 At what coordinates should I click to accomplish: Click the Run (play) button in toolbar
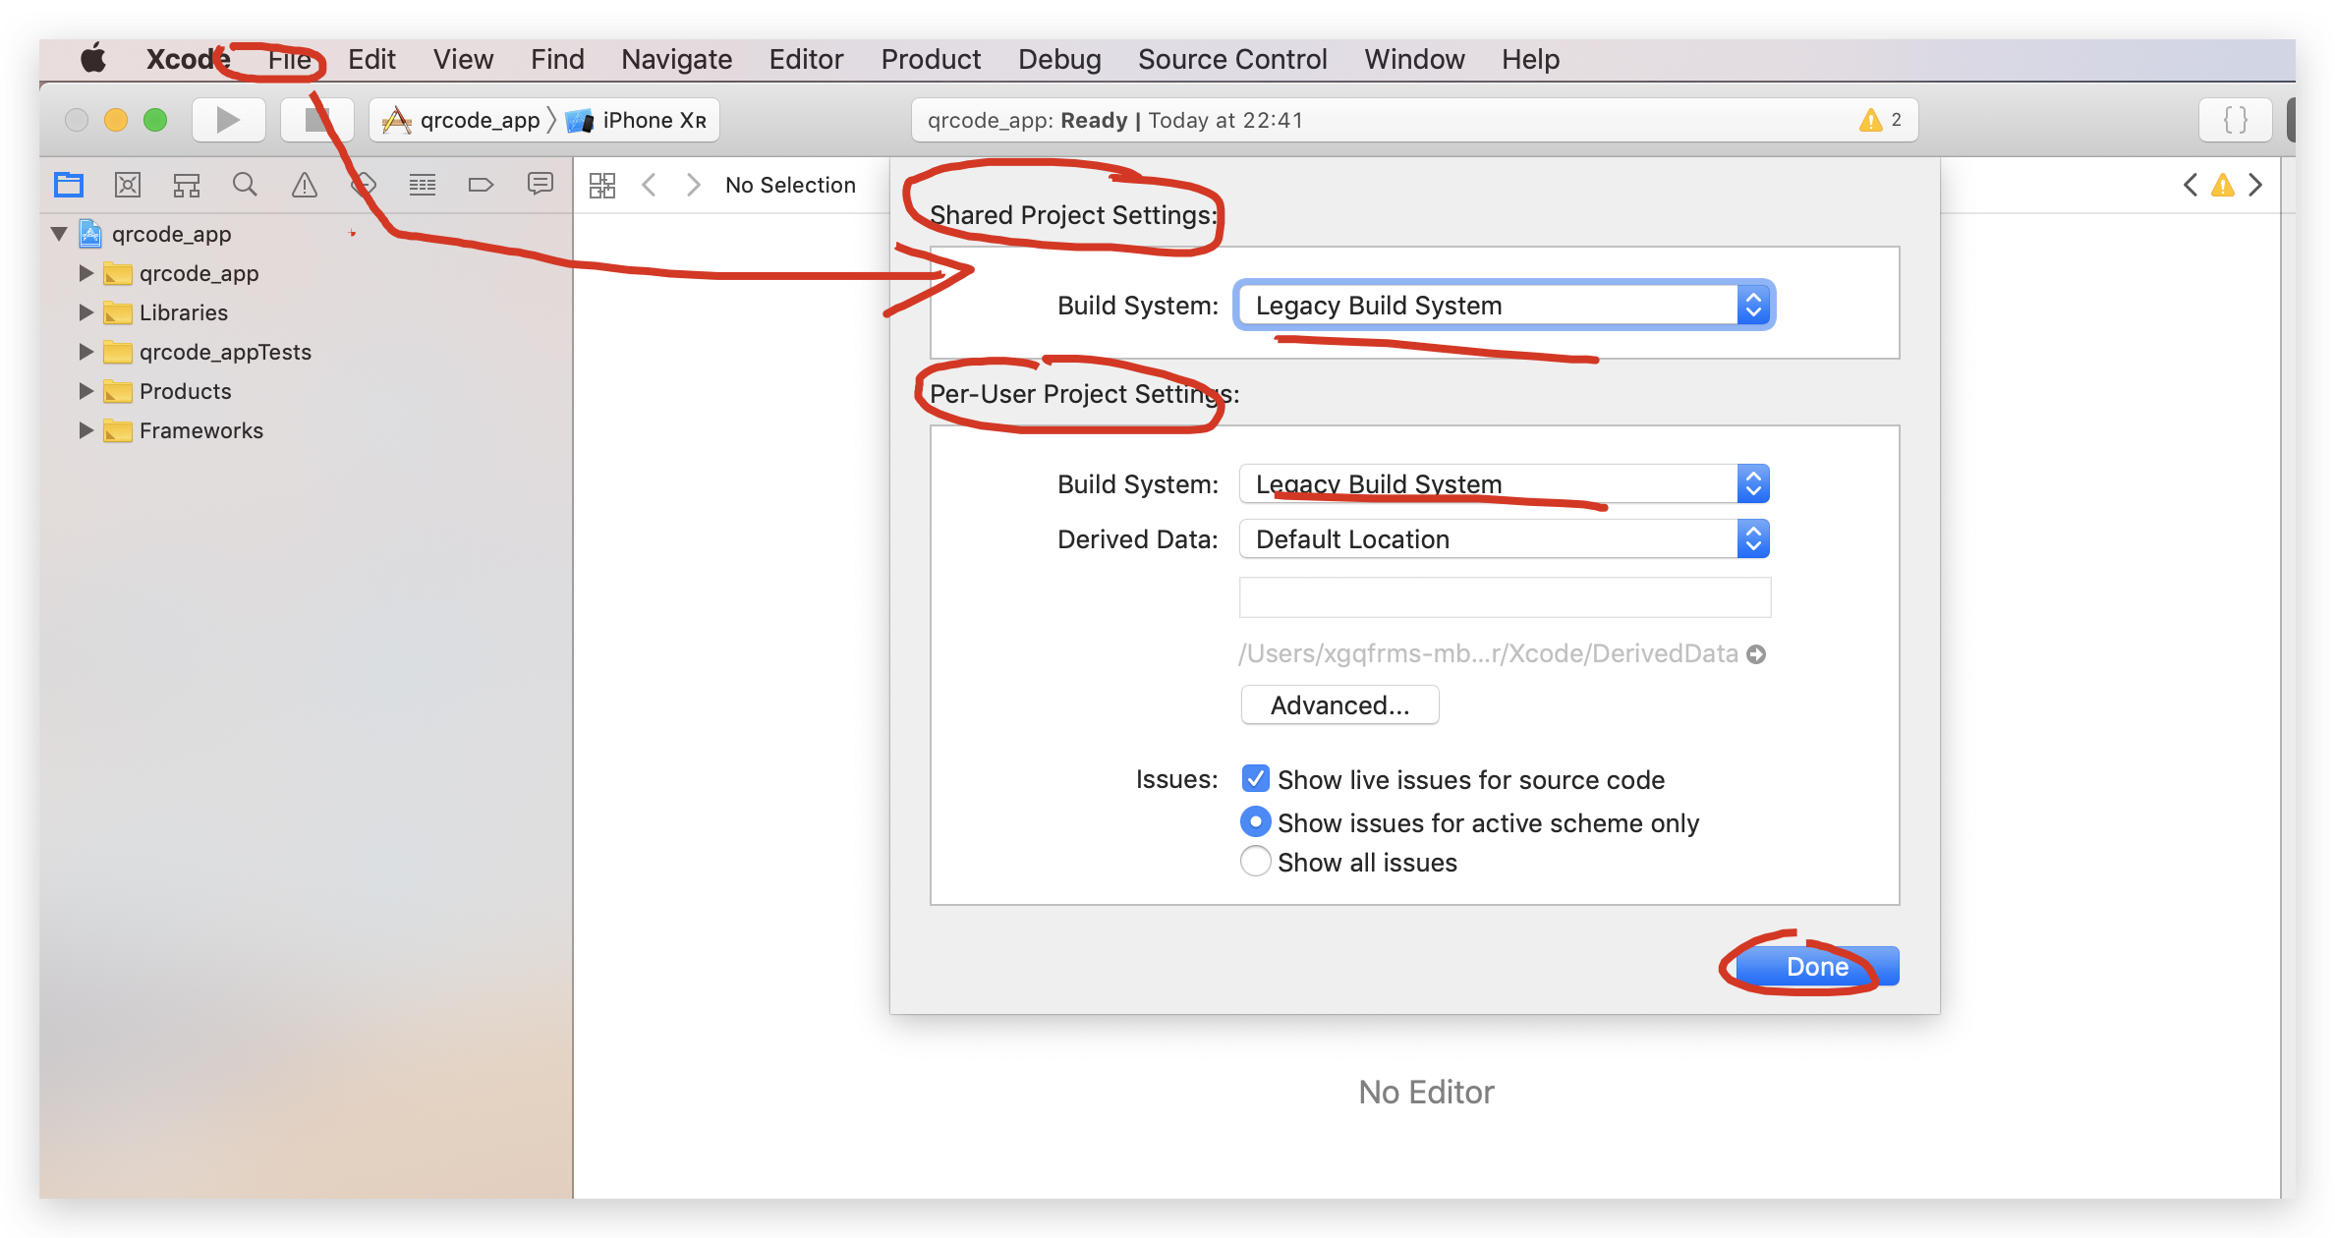coord(228,120)
